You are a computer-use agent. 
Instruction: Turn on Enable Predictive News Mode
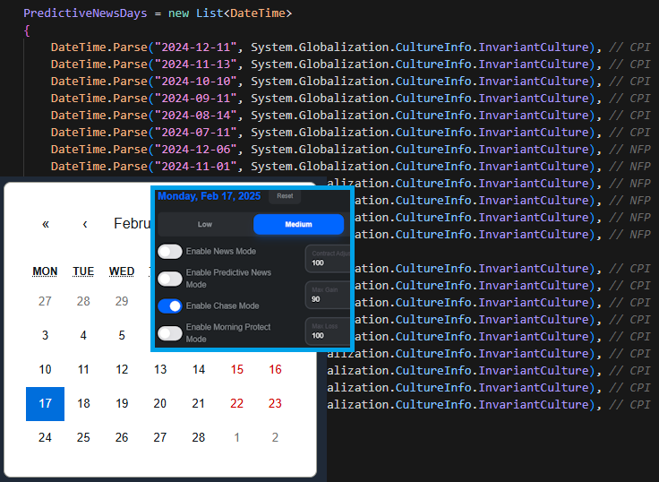(x=170, y=278)
